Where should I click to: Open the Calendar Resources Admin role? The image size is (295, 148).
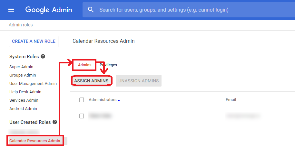pos(35,141)
